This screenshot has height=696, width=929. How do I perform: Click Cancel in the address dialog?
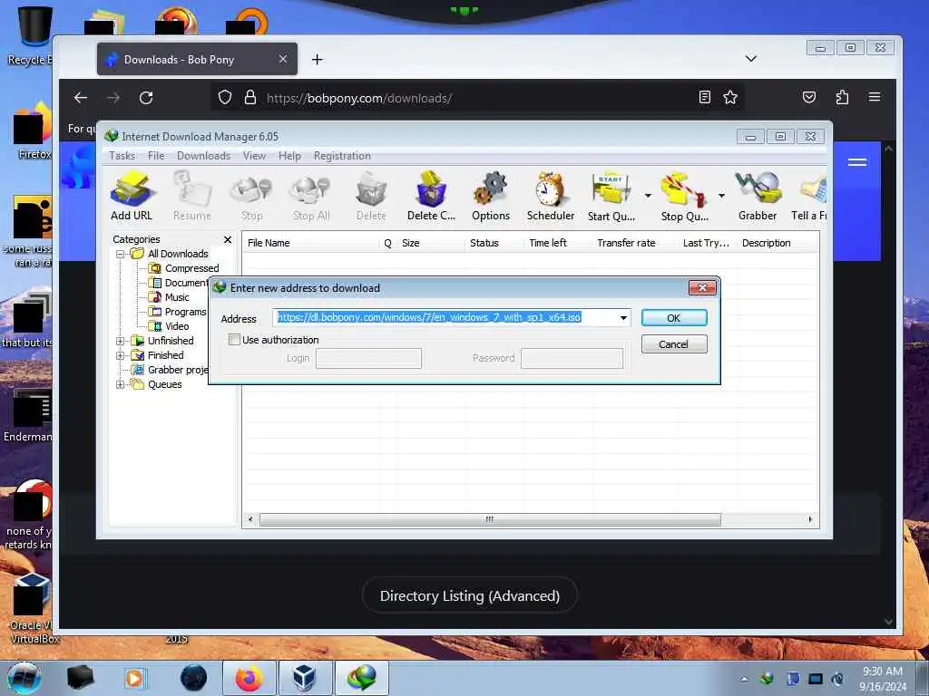click(x=674, y=344)
